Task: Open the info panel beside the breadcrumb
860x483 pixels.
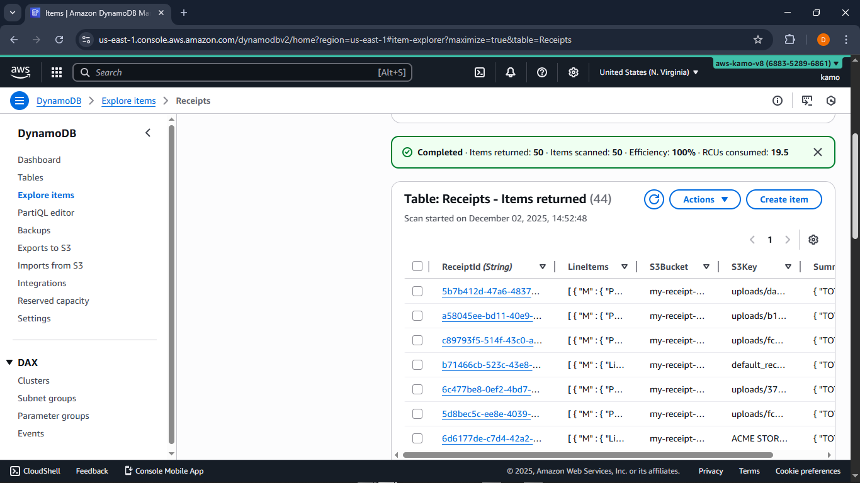Action: click(x=778, y=101)
